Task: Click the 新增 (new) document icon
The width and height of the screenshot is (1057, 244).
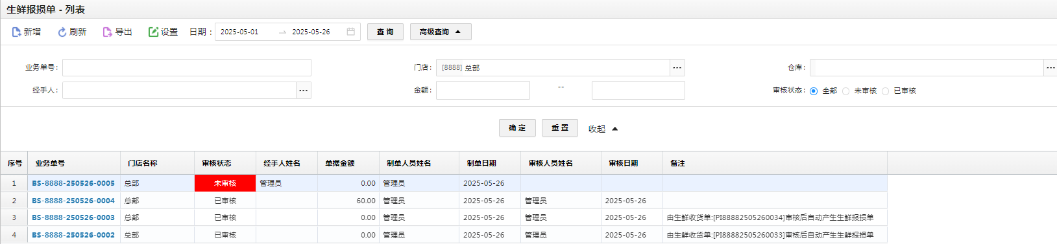Action: [16, 32]
